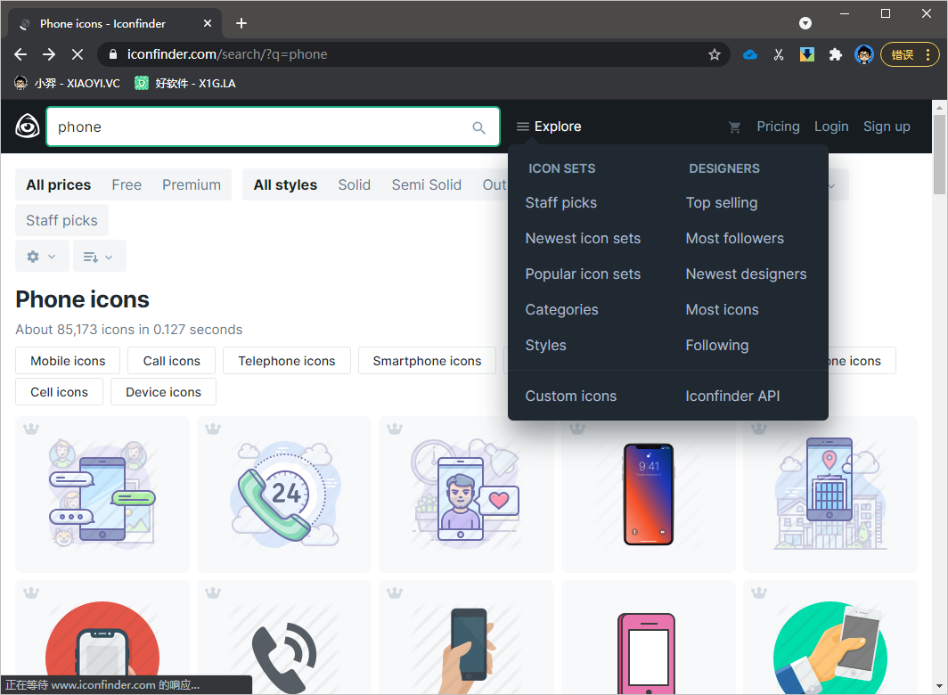
Task: Open Iconfinder API menu item
Action: click(x=732, y=397)
